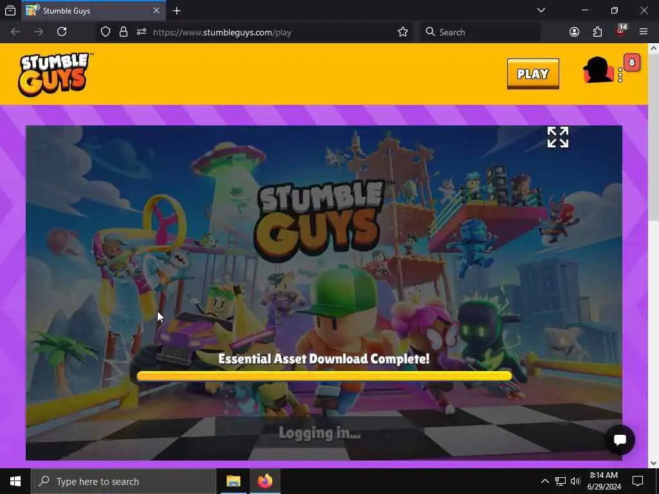
Task: Click the page scrollbar down arrow
Action: click(x=654, y=463)
